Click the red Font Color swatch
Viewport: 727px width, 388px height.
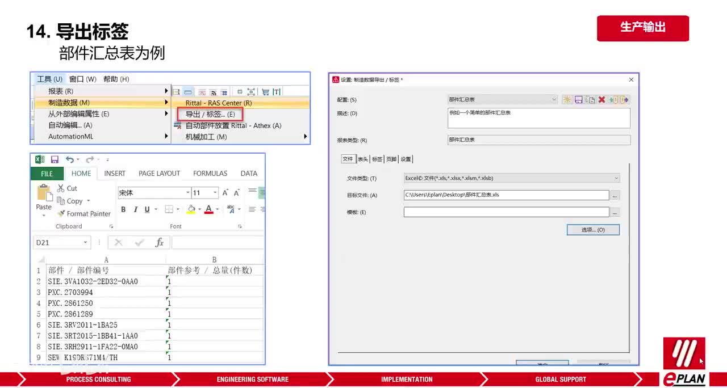coord(208,209)
